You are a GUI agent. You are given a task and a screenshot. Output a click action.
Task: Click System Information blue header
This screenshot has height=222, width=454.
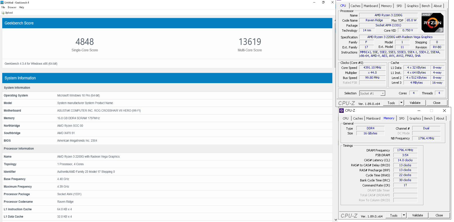[x=167, y=78]
